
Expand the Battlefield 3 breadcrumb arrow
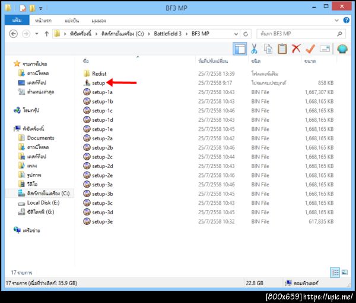coord(187,34)
